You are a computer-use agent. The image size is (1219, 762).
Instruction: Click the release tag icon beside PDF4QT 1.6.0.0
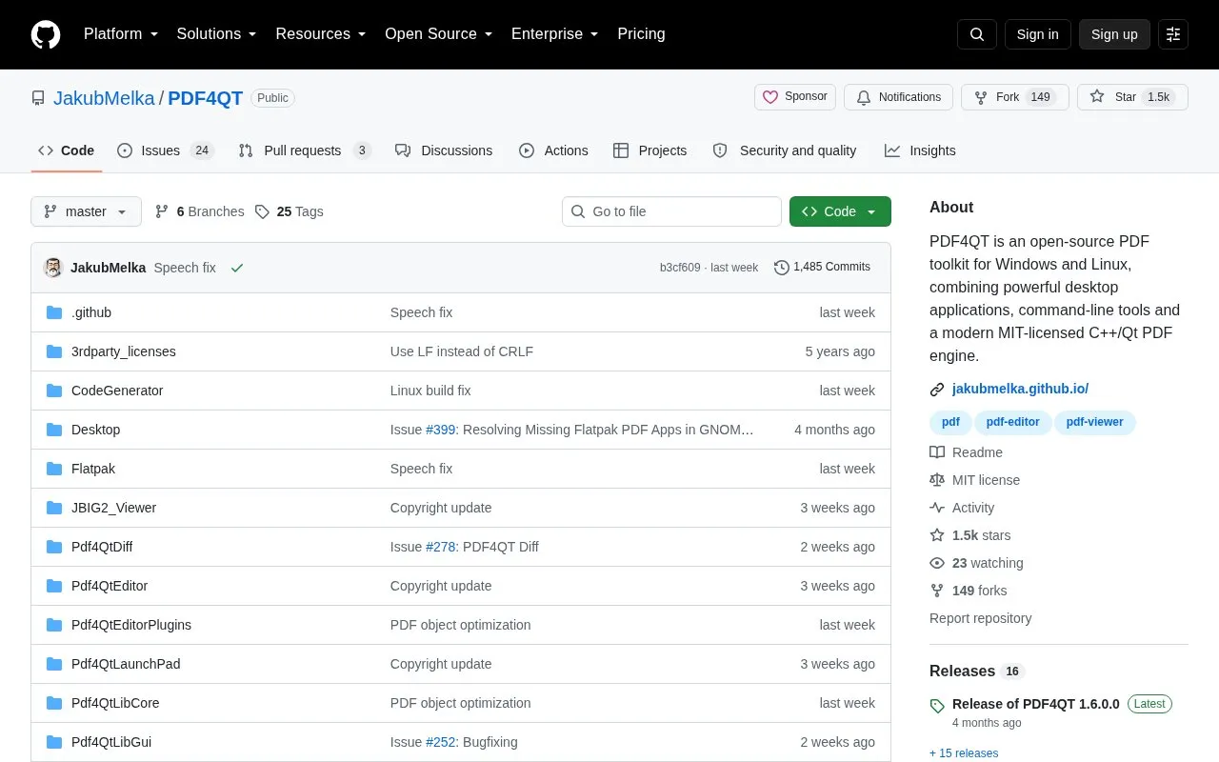[x=937, y=706]
